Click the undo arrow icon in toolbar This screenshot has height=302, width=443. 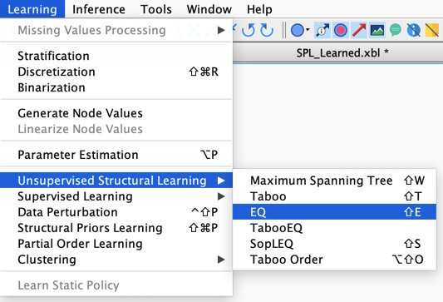pyautogui.click(x=249, y=30)
